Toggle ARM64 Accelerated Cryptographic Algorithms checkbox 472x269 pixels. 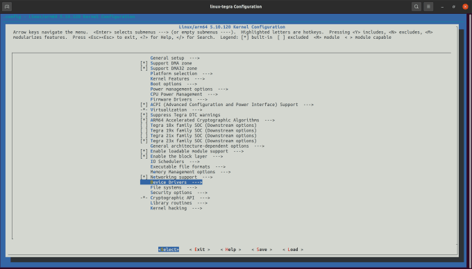click(x=144, y=120)
